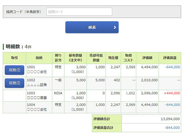The width and height of the screenshot is (184, 138).
Task: Select the 評価損益 column header
Action: 170,58
